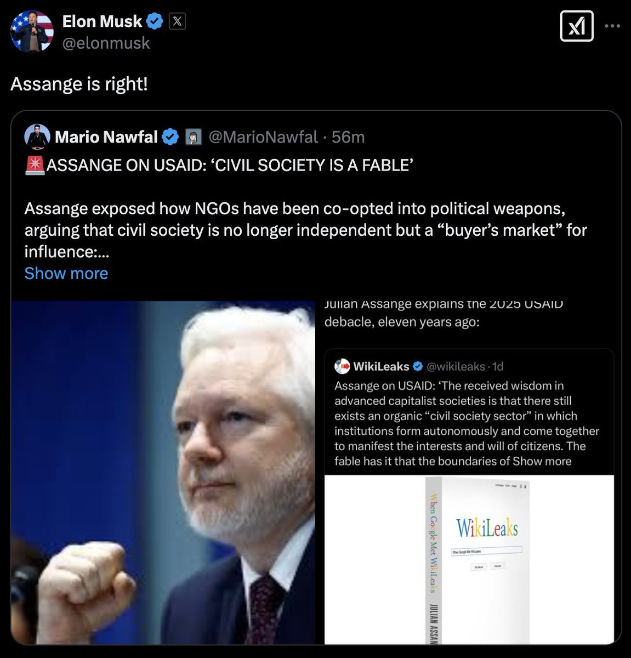Click the WikiLeaks verified checkmark badge

[x=417, y=366]
